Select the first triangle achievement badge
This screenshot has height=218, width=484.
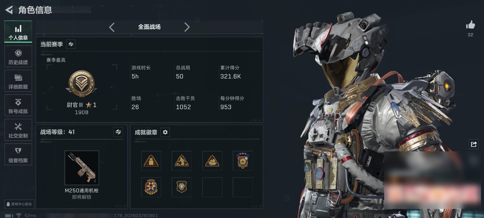click(x=151, y=161)
